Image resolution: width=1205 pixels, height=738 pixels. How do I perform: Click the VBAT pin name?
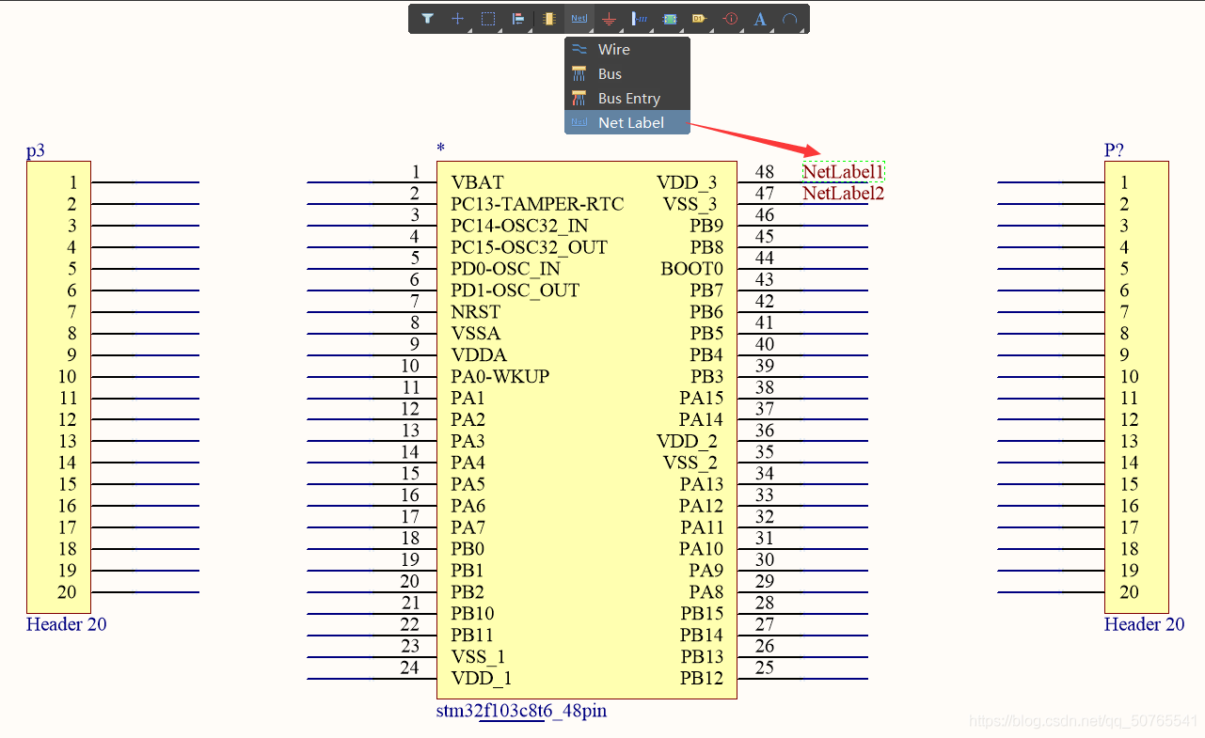478,183
